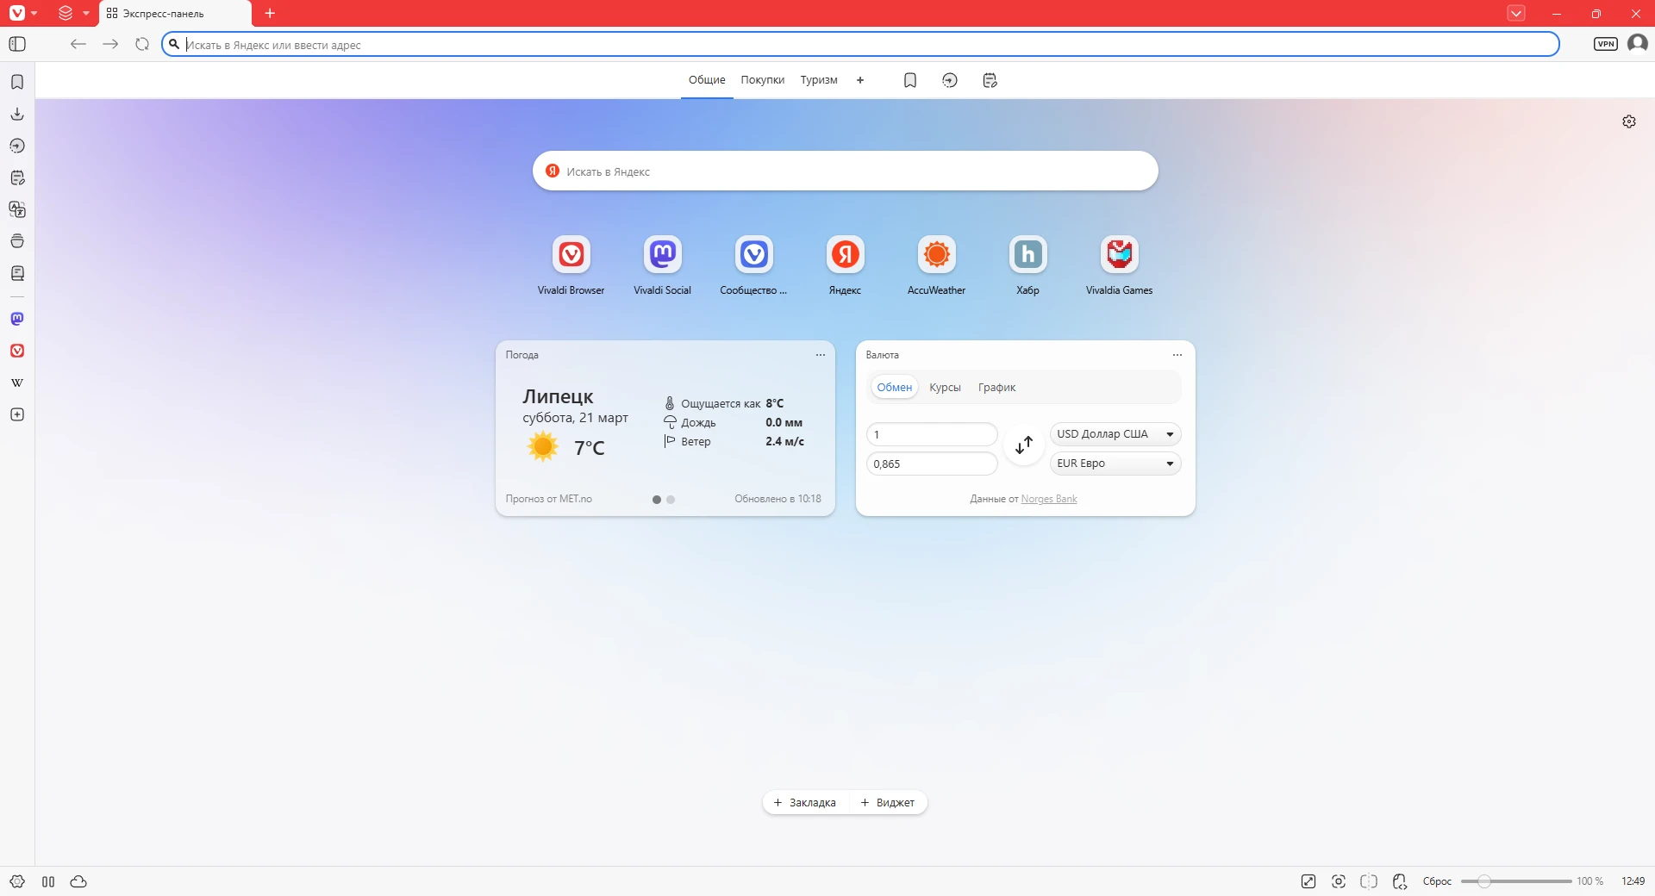Open the Translate panel in sidebar
Viewport: 1655px width, 896px height.
coord(17,209)
